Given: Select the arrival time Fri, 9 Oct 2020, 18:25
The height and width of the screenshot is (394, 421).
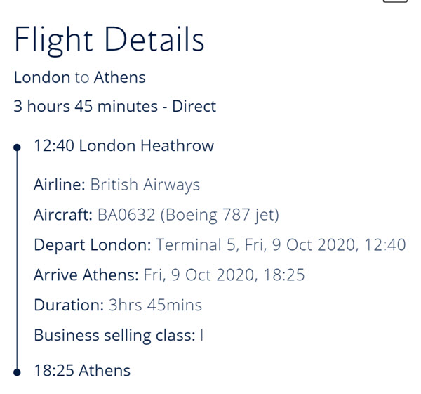Looking at the screenshot, I should pyautogui.click(x=225, y=275).
